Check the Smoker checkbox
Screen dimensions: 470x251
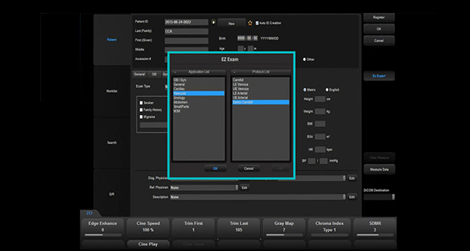coord(141,102)
